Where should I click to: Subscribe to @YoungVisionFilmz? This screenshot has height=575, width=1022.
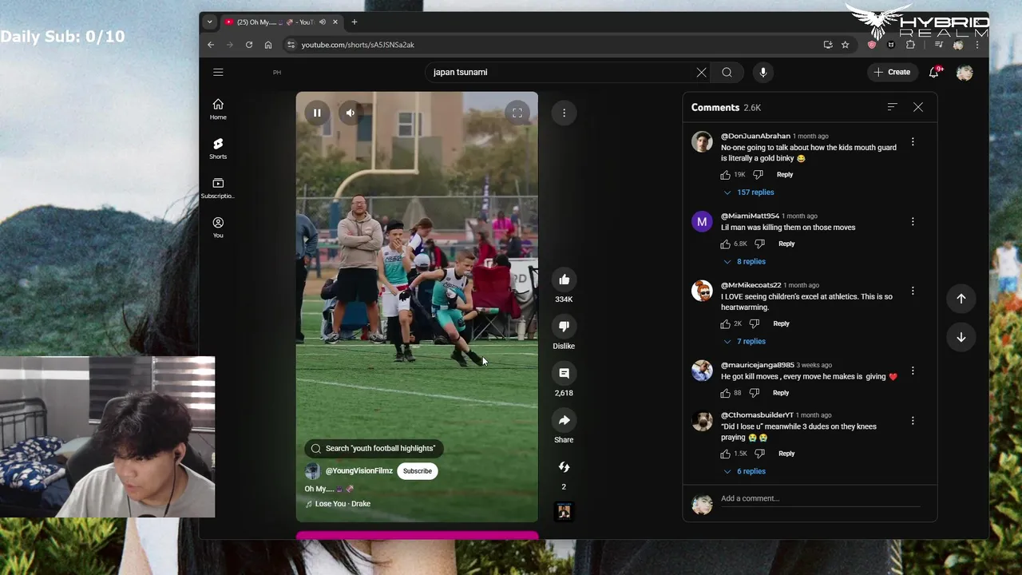coord(417,471)
